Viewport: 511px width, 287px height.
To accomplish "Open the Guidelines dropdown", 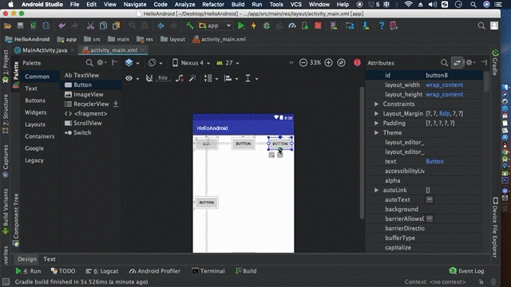I will click(x=252, y=78).
